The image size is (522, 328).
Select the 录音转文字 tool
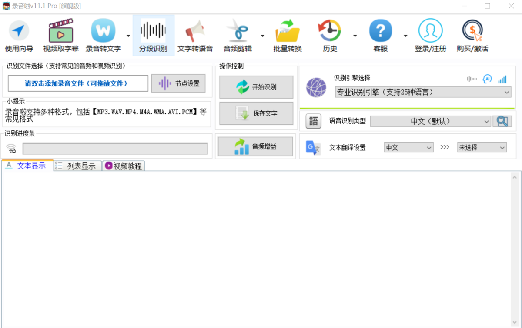click(x=103, y=36)
